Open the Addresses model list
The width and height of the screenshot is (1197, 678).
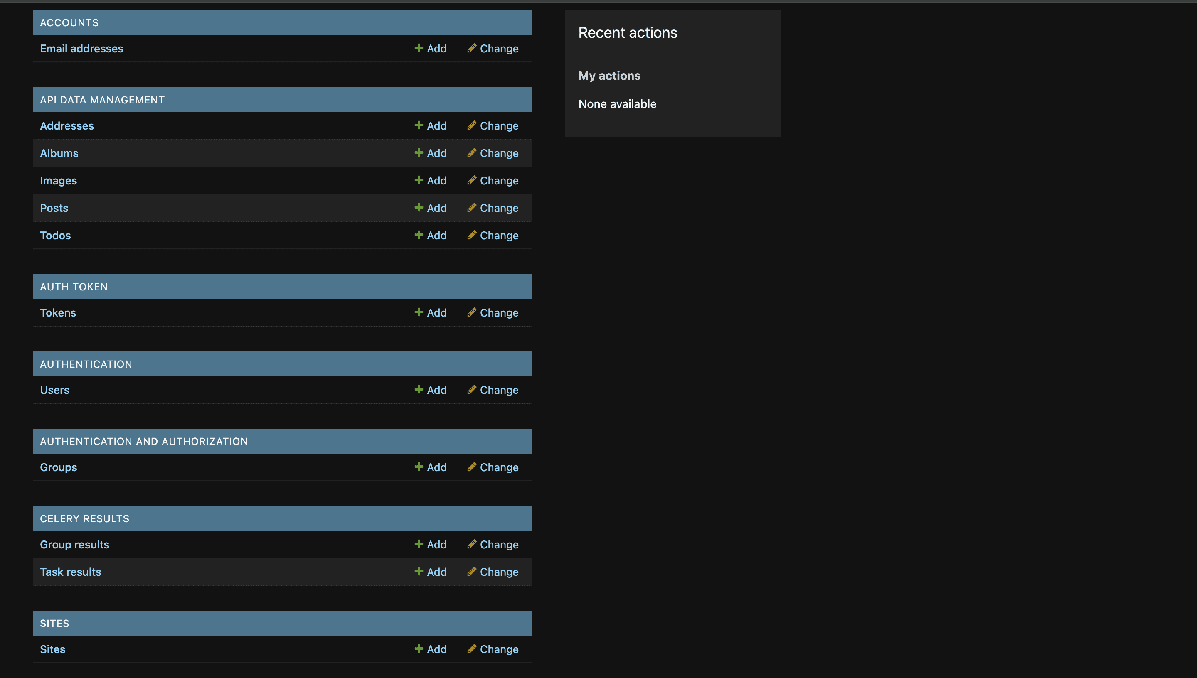click(x=66, y=126)
